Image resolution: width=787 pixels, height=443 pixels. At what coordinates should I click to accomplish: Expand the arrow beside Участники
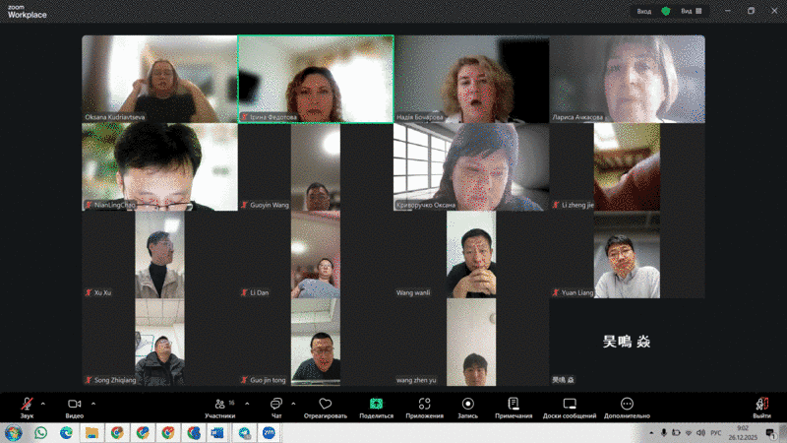[x=247, y=403]
